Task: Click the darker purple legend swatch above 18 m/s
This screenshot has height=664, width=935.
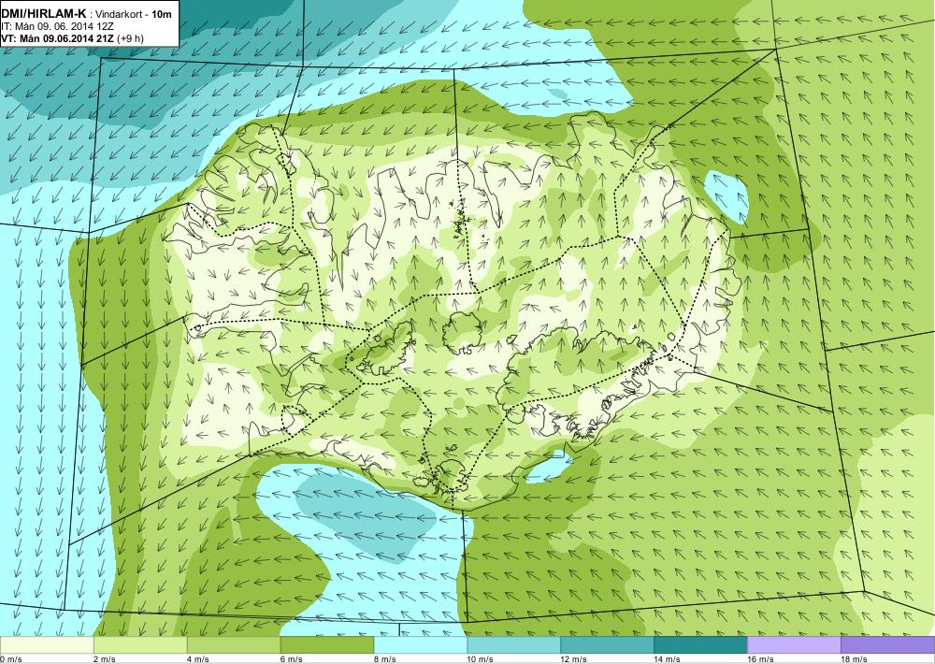Action: pyautogui.click(x=888, y=645)
